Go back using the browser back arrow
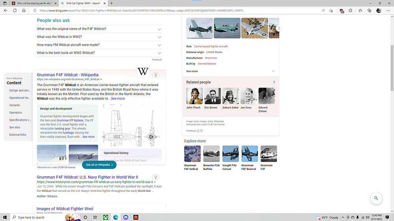This screenshot has height=221, width=394. 6,11
